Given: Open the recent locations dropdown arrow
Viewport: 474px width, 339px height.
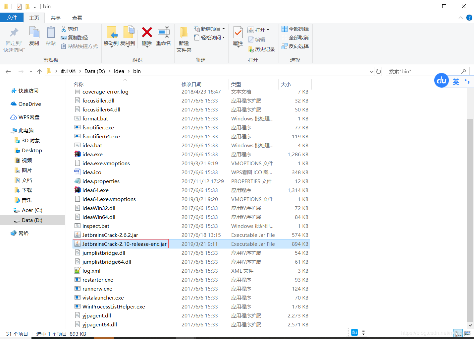Looking at the screenshot, I should pyautogui.click(x=31, y=71).
